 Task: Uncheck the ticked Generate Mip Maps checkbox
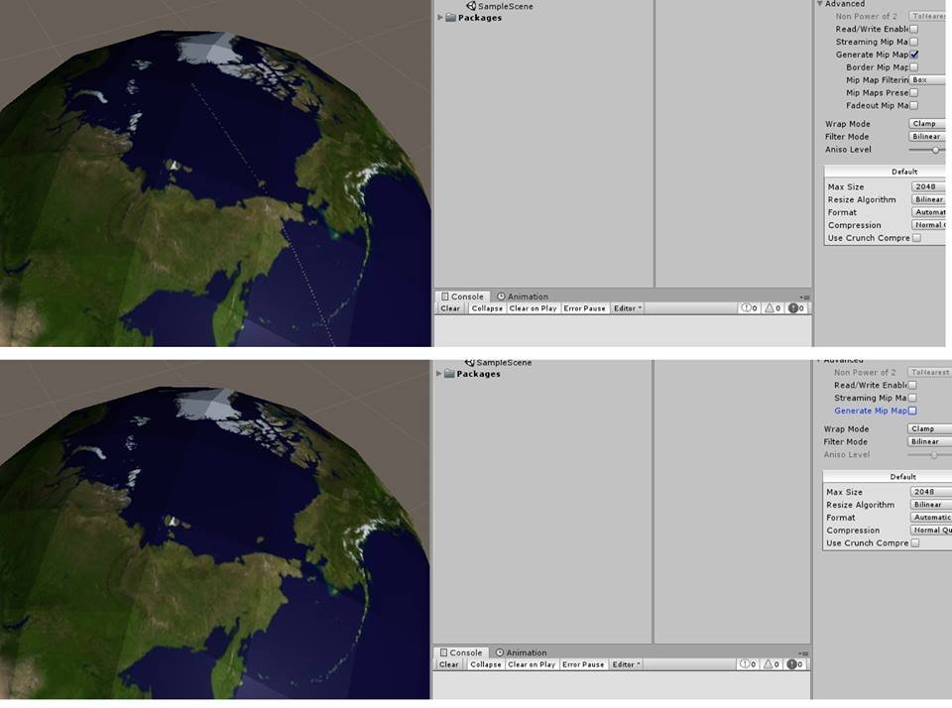[x=913, y=55]
